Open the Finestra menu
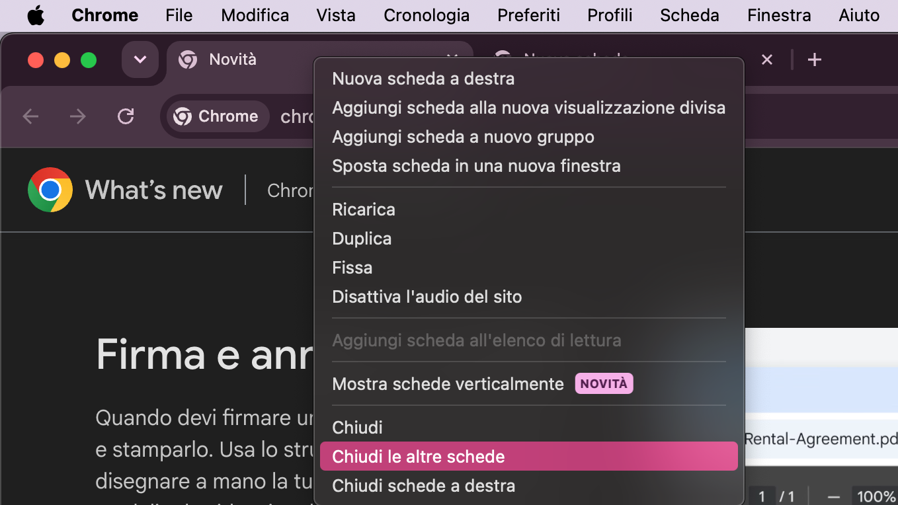The height and width of the screenshot is (505, 898). coord(779,15)
